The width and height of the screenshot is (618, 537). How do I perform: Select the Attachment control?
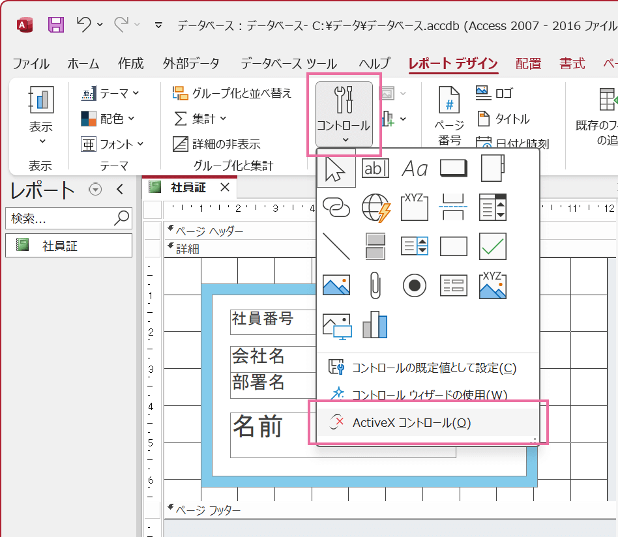coord(375,285)
